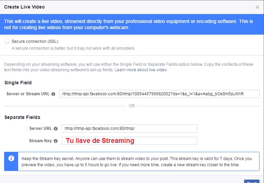Viewport: 264px width, 183px height.
Task: Click the info icon next to Server URL
Action: point(55,129)
